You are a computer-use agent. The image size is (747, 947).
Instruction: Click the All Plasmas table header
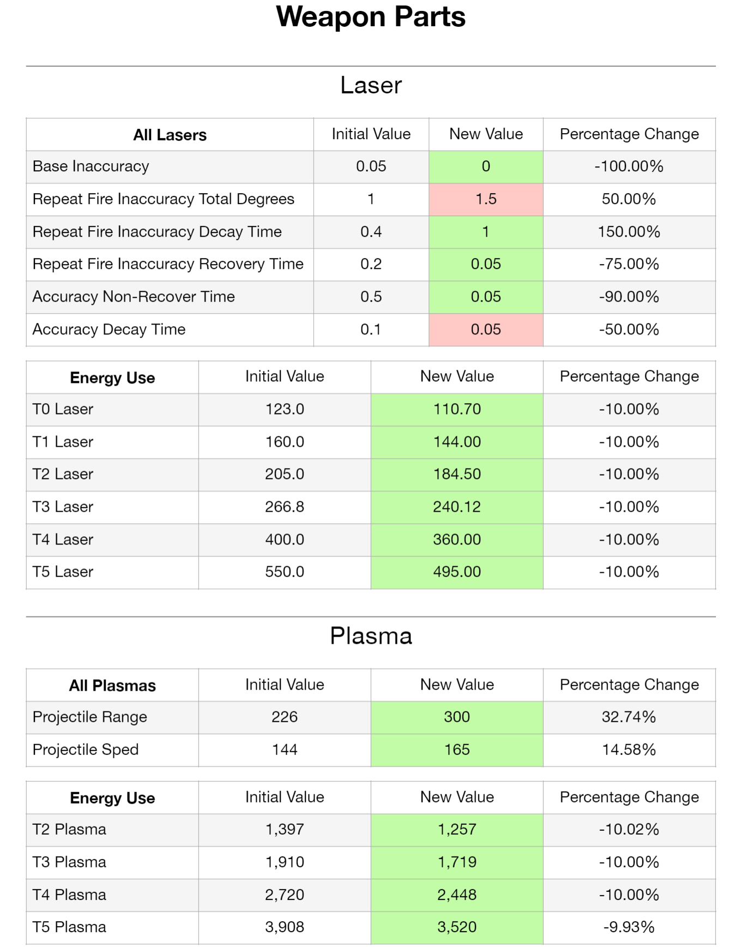112,686
